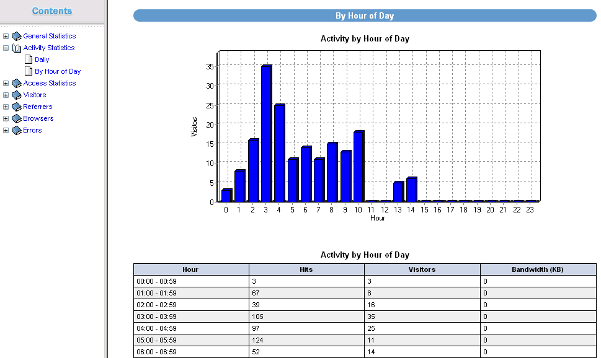
Task: Click the hour 14 bar in chart
Action: (412, 190)
